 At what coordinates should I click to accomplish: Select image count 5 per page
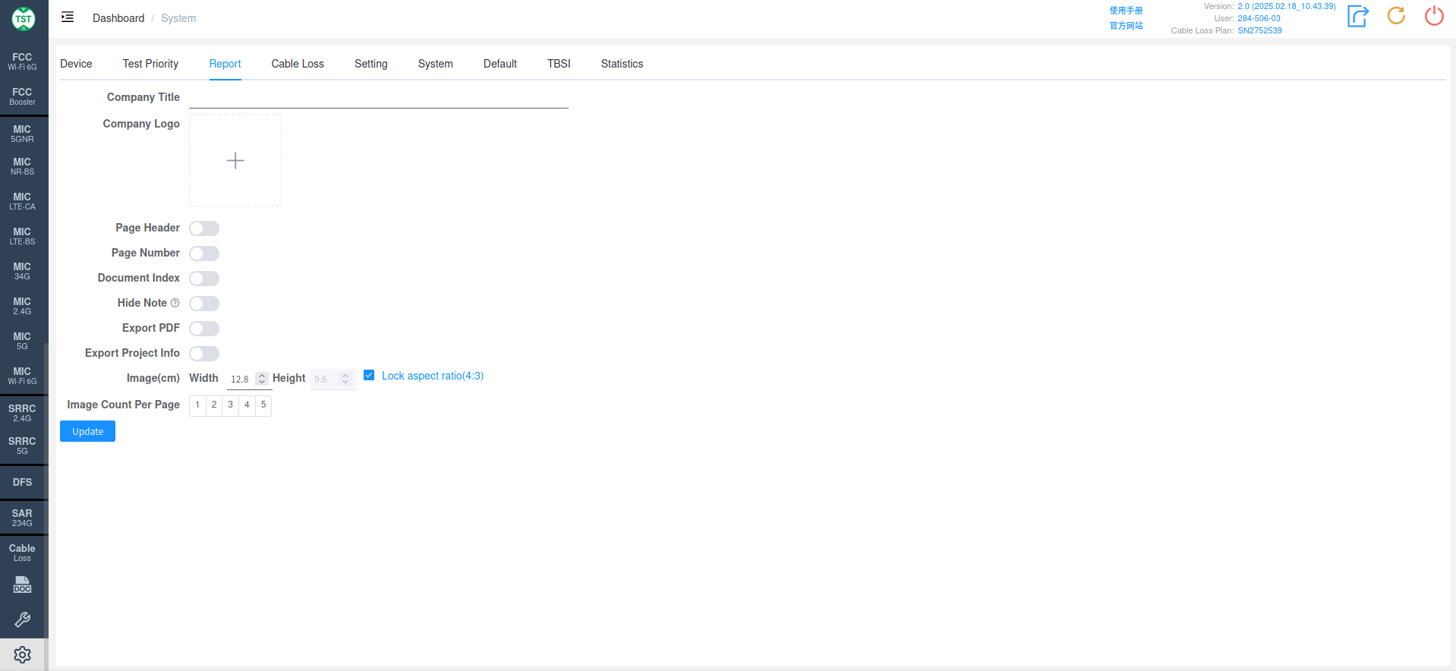pyautogui.click(x=263, y=405)
